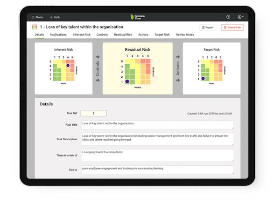
Task: Open the help question mark icon
Action: (x=228, y=17)
